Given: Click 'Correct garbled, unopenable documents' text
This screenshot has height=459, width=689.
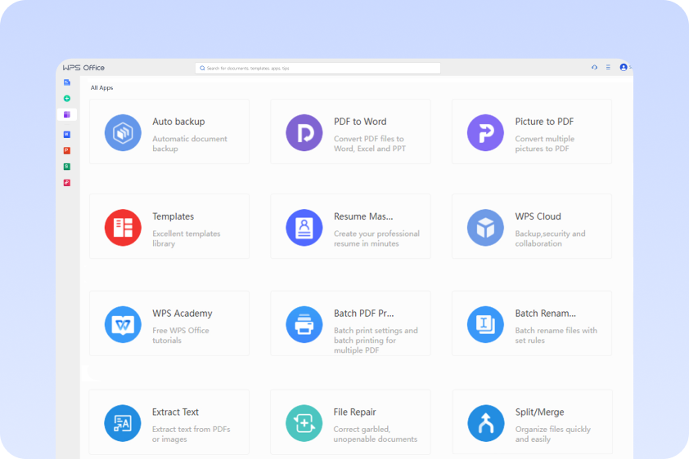Looking at the screenshot, I should (x=376, y=434).
